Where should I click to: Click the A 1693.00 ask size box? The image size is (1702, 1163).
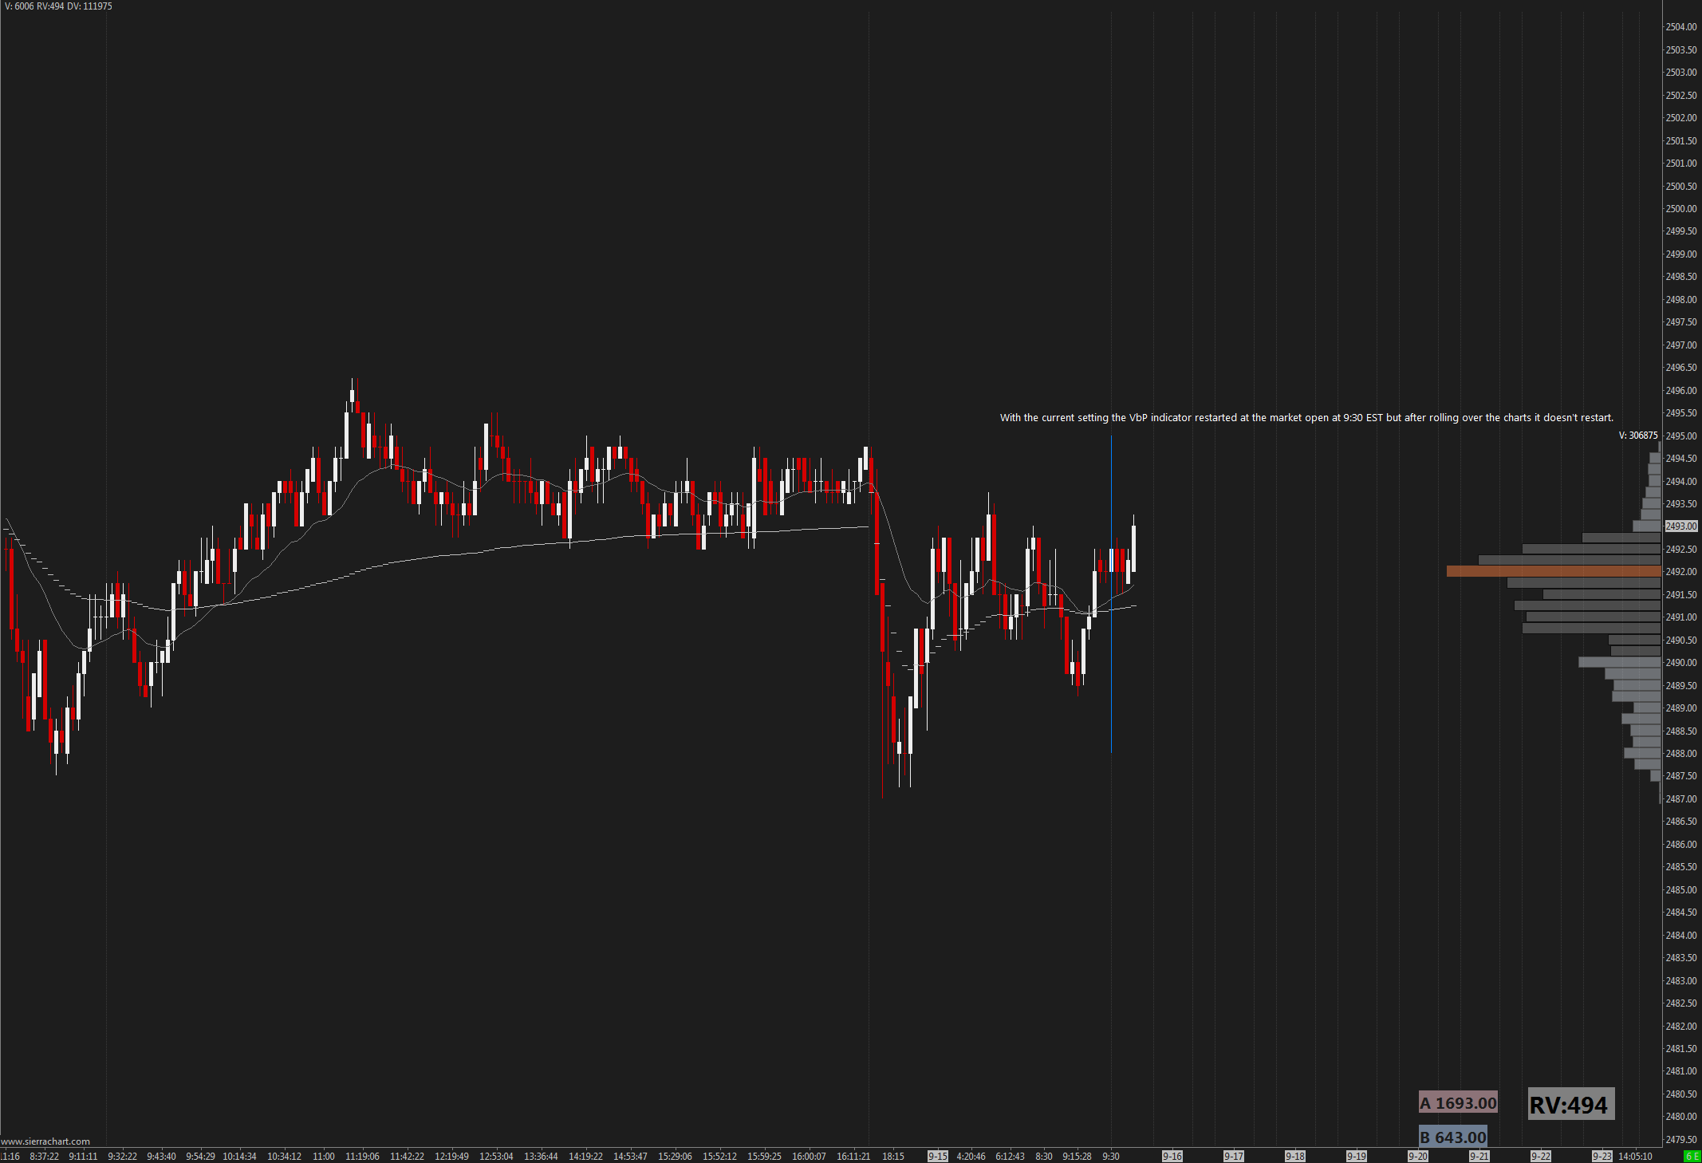pos(1458,1103)
